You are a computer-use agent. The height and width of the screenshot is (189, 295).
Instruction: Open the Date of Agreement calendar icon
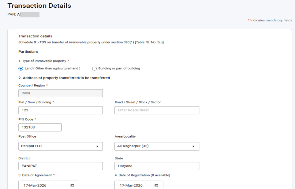pyautogui.click(x=72, y=185)
